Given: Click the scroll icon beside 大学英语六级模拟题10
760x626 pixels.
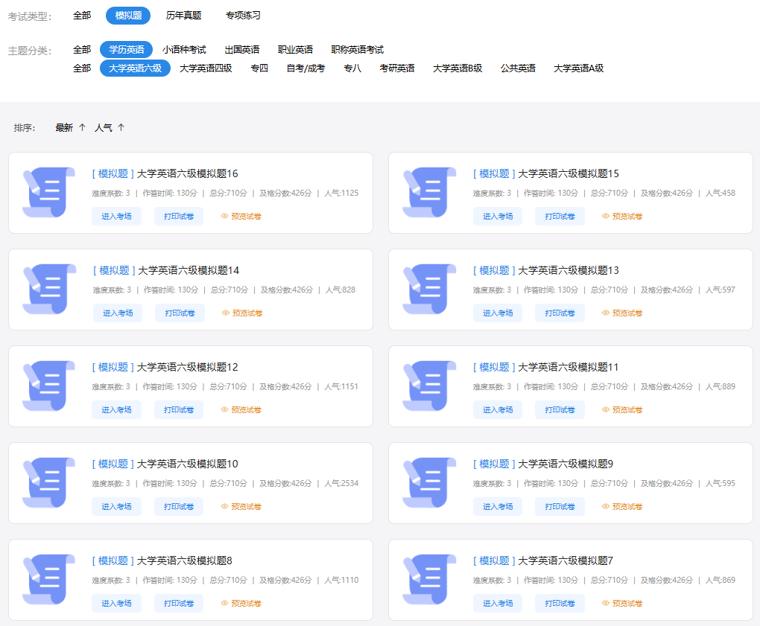Looking at the screenshot, I should tap(49, 482).
